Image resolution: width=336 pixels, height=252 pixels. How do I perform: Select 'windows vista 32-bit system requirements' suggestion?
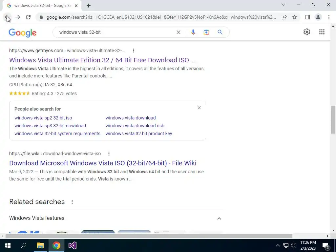[57, 134]
